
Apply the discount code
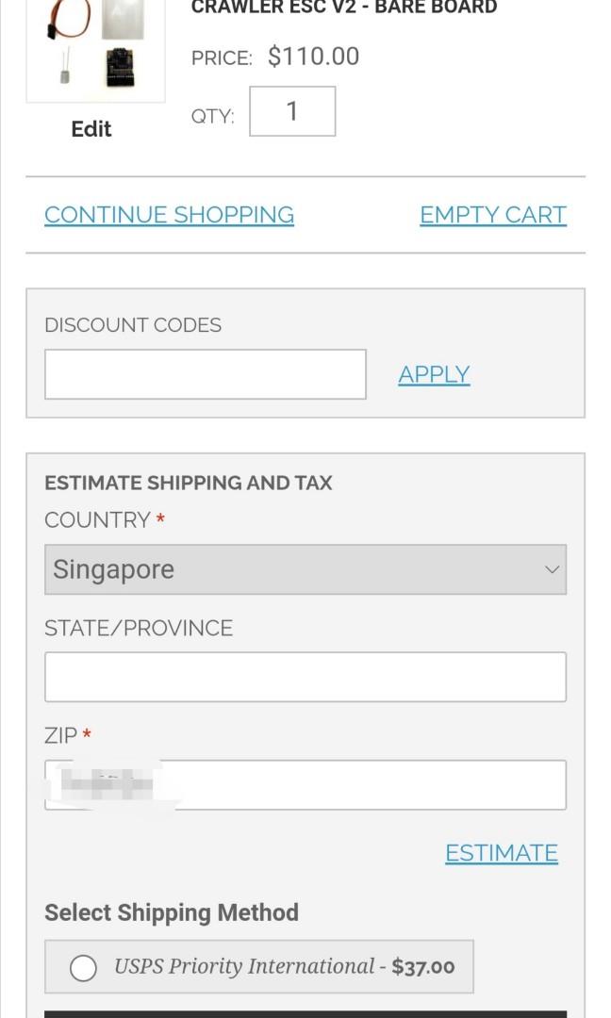point(434,374)
